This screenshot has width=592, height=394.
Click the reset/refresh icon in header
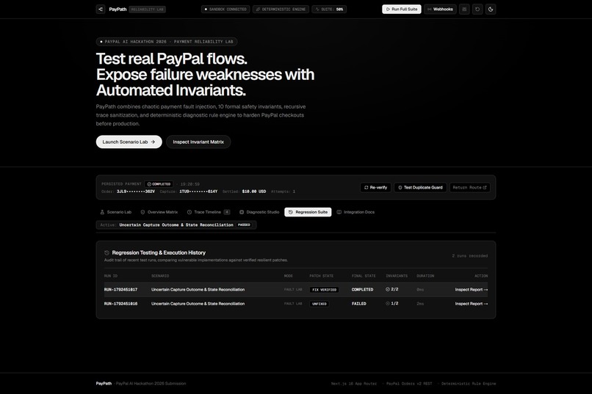click(477, 9)
